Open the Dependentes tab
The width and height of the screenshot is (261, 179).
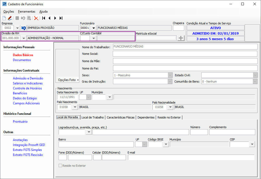tap(146, 117)
